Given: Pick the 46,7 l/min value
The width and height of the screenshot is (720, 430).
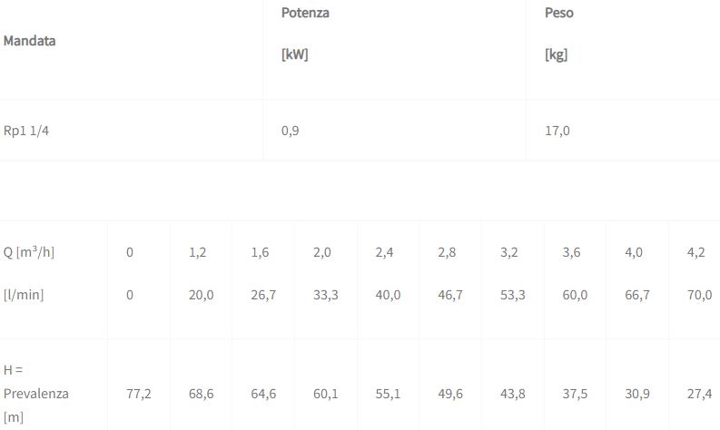Looking at the screenshot, I should click(x=449, y=295).
